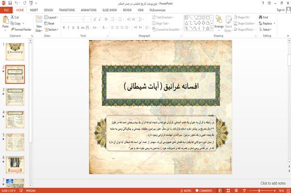Start Slide Show from status bar
Image resolution: width=291 pixels, height=193 pixels.
pos(244,191)
